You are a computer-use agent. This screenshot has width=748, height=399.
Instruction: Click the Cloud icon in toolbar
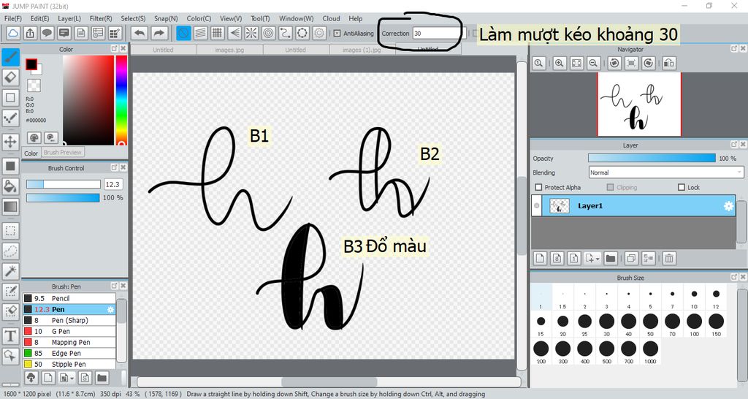pos(13,33)
